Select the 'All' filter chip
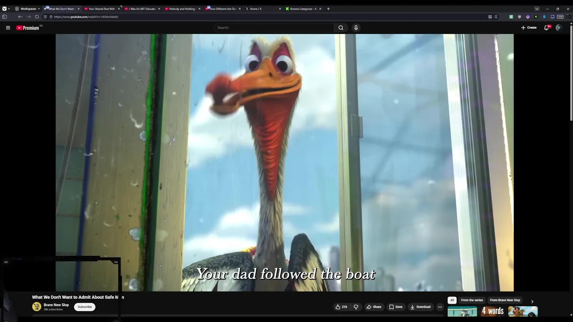573x322 pixels. pyautogui.click(x=452, y=300)
